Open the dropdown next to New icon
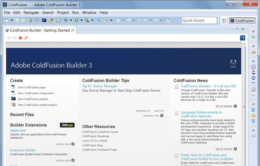The height and width of the screenshot is (166, 260). tap(12, 20)
